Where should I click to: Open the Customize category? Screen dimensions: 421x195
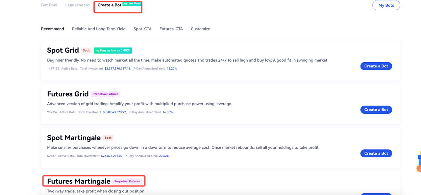pos(200,29)
